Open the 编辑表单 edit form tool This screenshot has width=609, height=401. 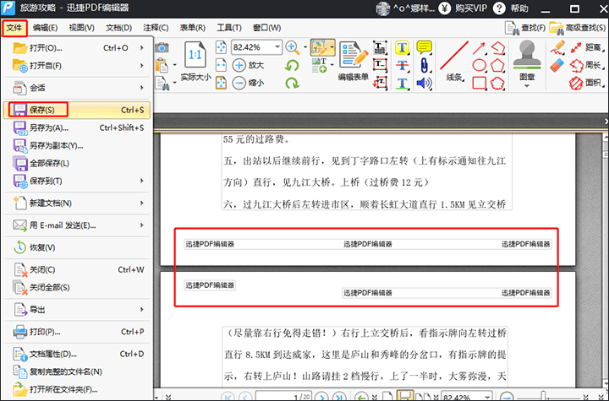pyautogui.click(x=353, y=61)
